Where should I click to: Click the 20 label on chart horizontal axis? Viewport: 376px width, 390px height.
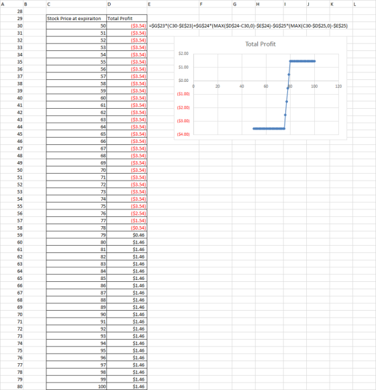[x=218, y=87]
